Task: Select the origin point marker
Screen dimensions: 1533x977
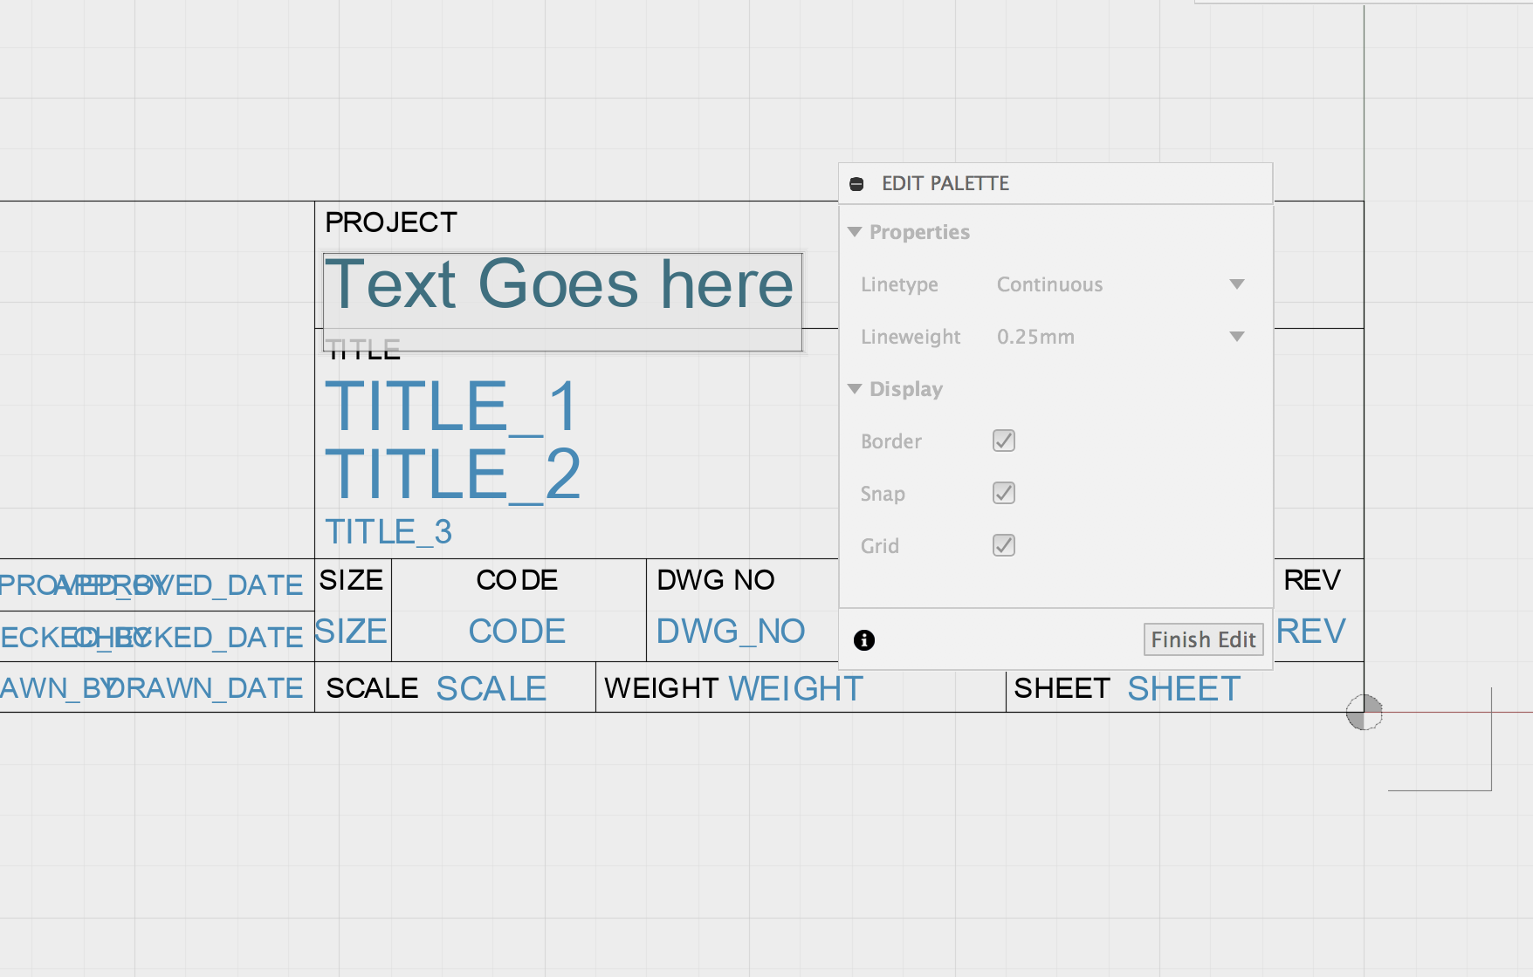Action: point(1364,713)
